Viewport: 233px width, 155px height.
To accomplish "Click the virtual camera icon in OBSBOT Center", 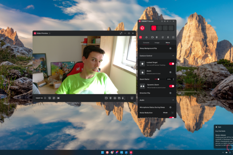I will (152, 37).
